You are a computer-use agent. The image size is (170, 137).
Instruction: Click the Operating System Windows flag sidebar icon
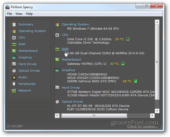tap(14, 31)
